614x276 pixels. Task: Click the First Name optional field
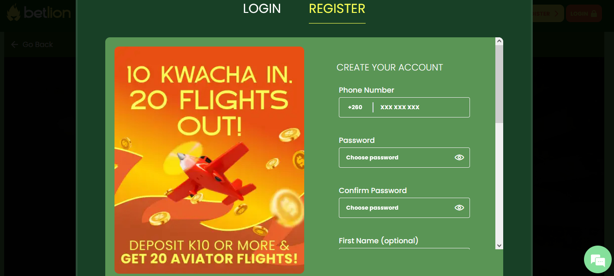click(x=404, y=251)
